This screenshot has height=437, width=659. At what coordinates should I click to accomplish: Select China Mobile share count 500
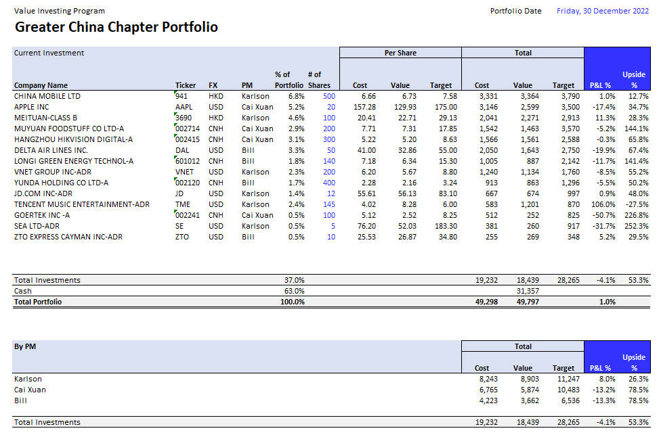pyautogui.click(x=329, y=96)
